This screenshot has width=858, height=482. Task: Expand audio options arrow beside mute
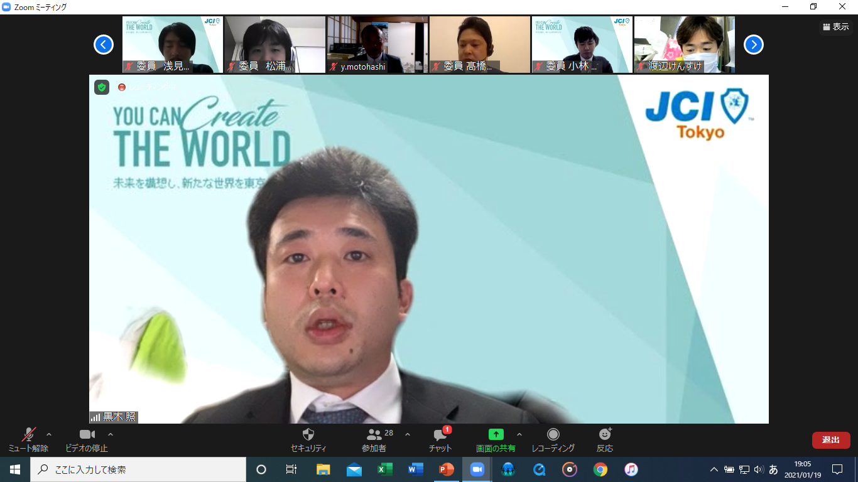click(x=49, y=434)
